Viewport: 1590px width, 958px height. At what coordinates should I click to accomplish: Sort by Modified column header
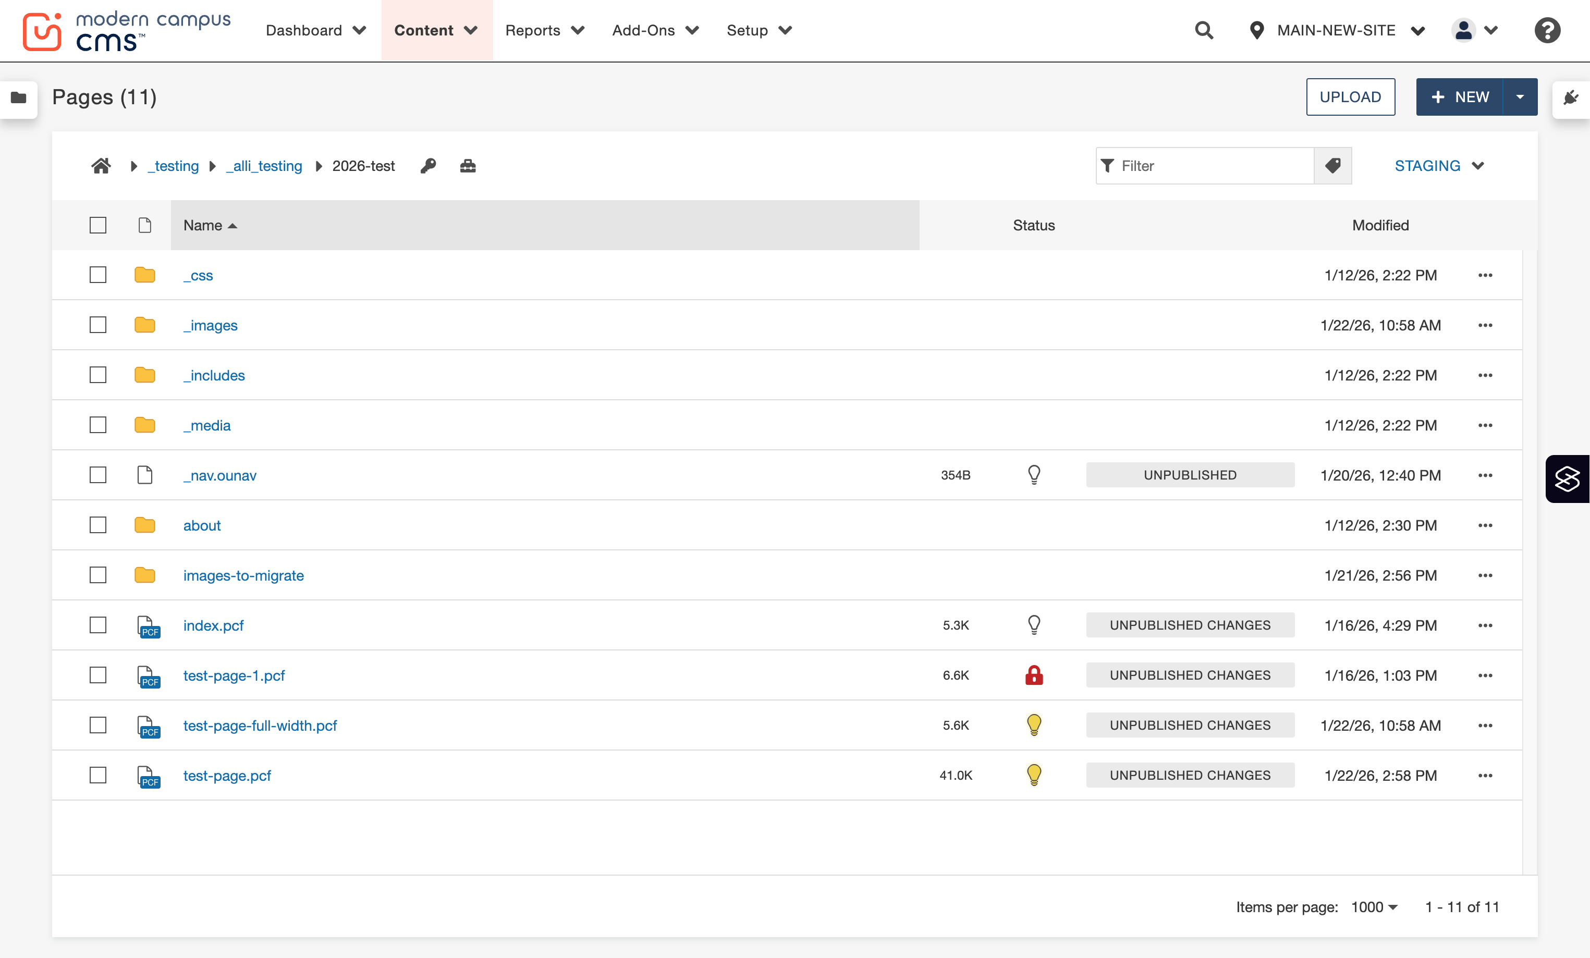coord(1380,225)
